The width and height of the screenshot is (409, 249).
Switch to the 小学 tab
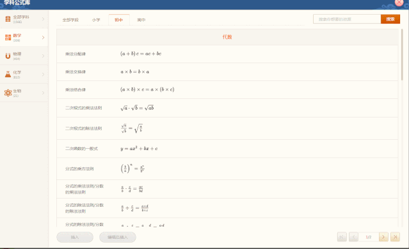(x=96, y=20)
